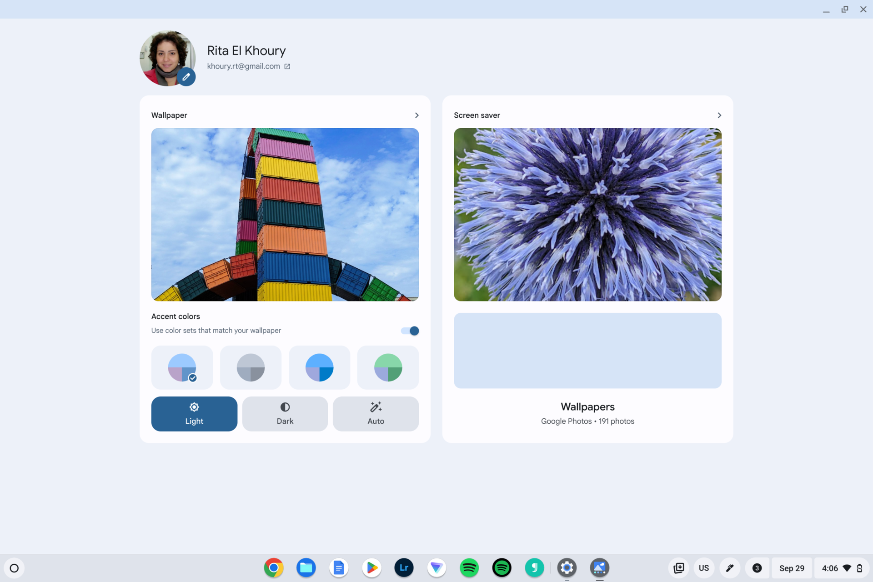
Task: Open the Google account external link icon
Action: pos(287,66)
